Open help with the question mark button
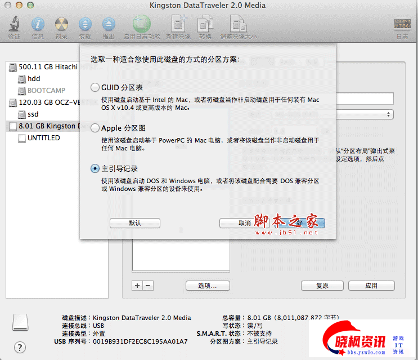Viewport: 418px width, 360px height. [20, 347]
